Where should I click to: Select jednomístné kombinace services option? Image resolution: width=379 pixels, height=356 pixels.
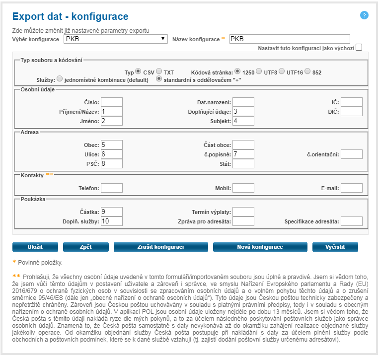tap(60, 78)
